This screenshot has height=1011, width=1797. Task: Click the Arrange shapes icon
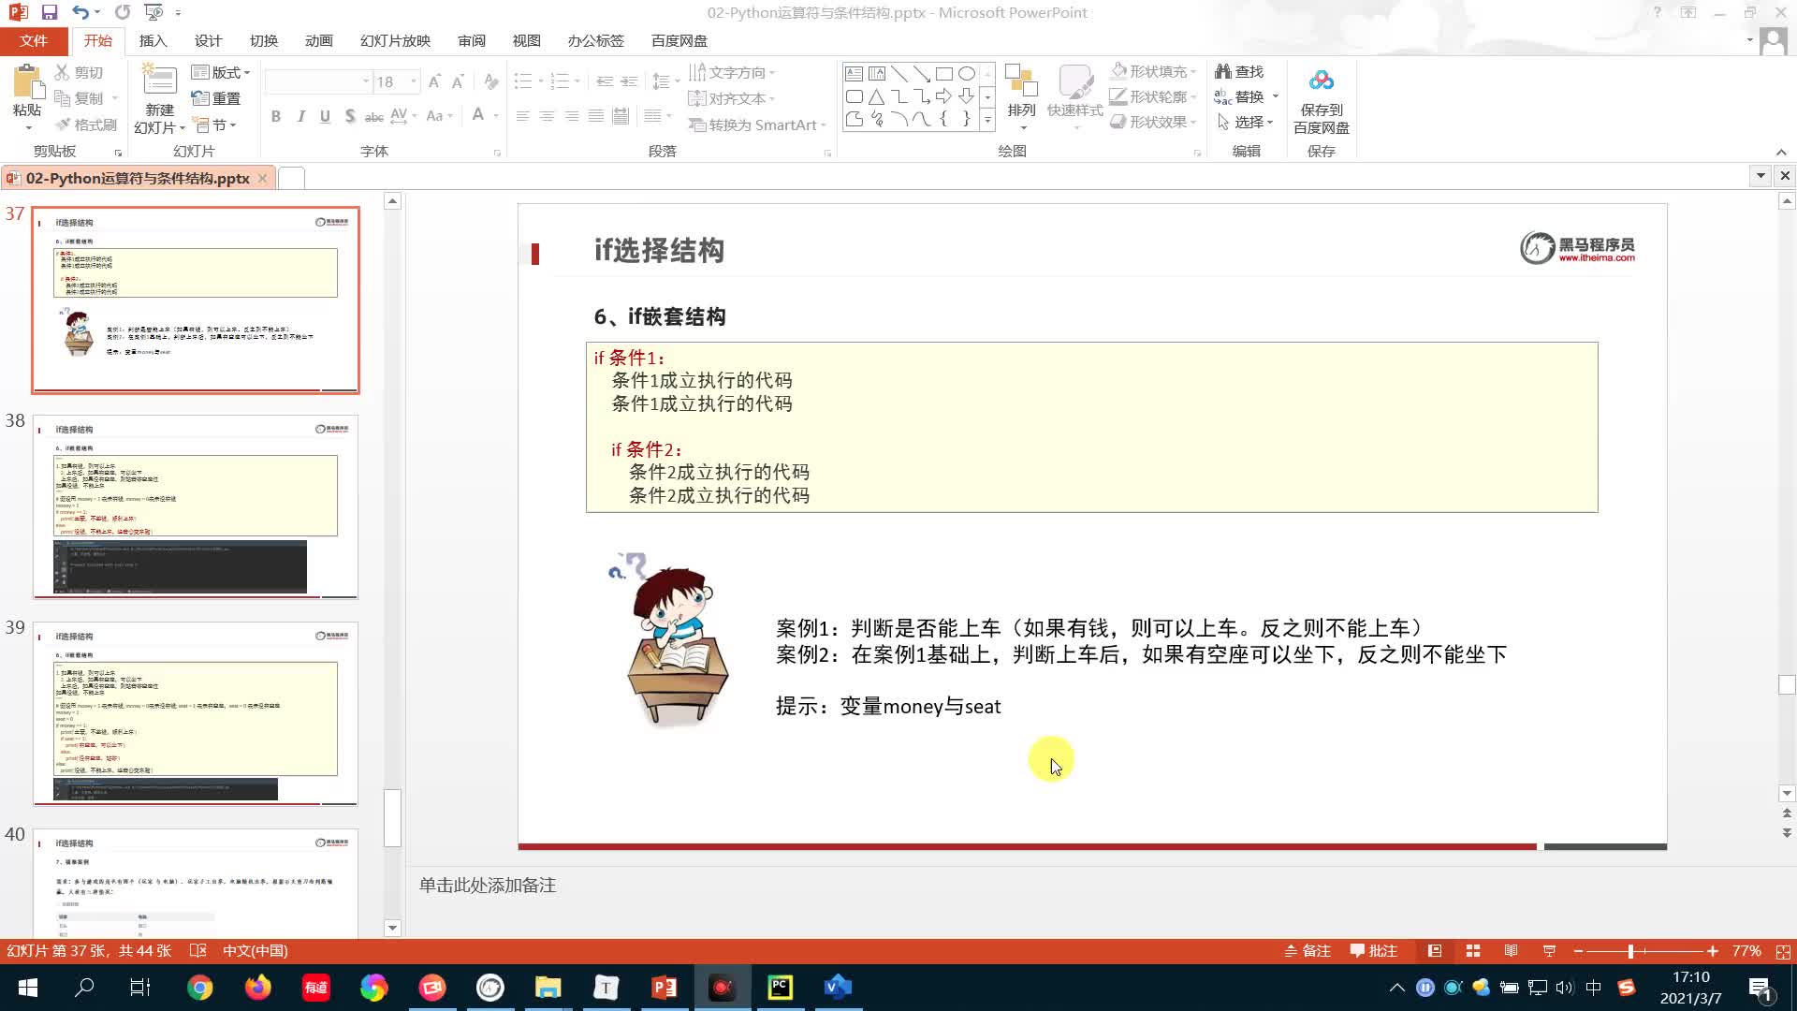click(1021, 81)
